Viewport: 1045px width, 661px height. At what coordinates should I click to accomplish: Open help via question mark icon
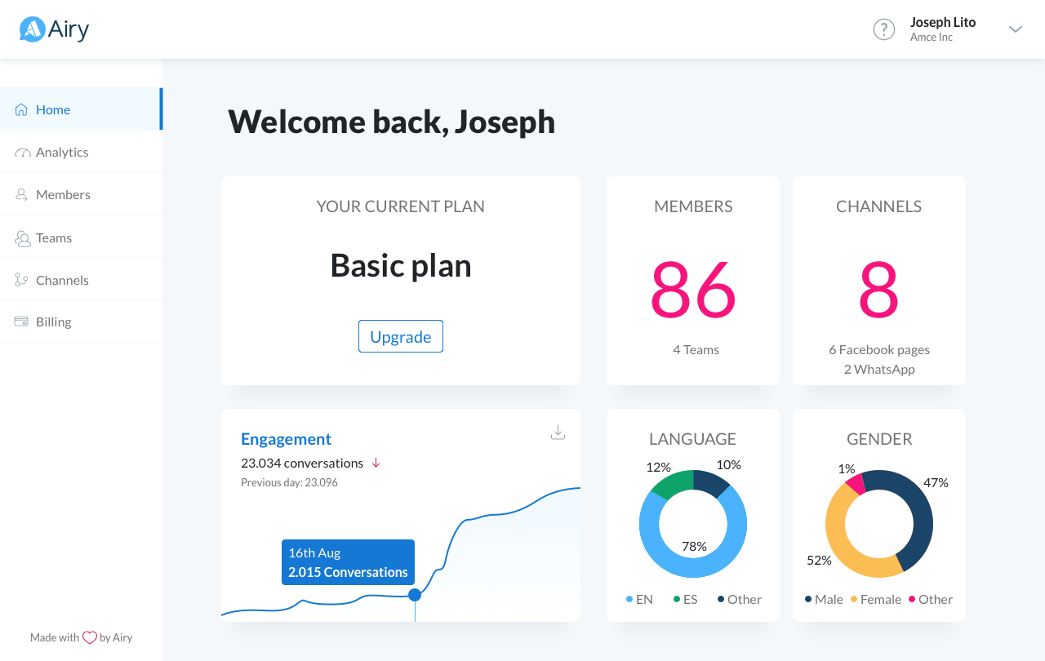tap(884, 29)
